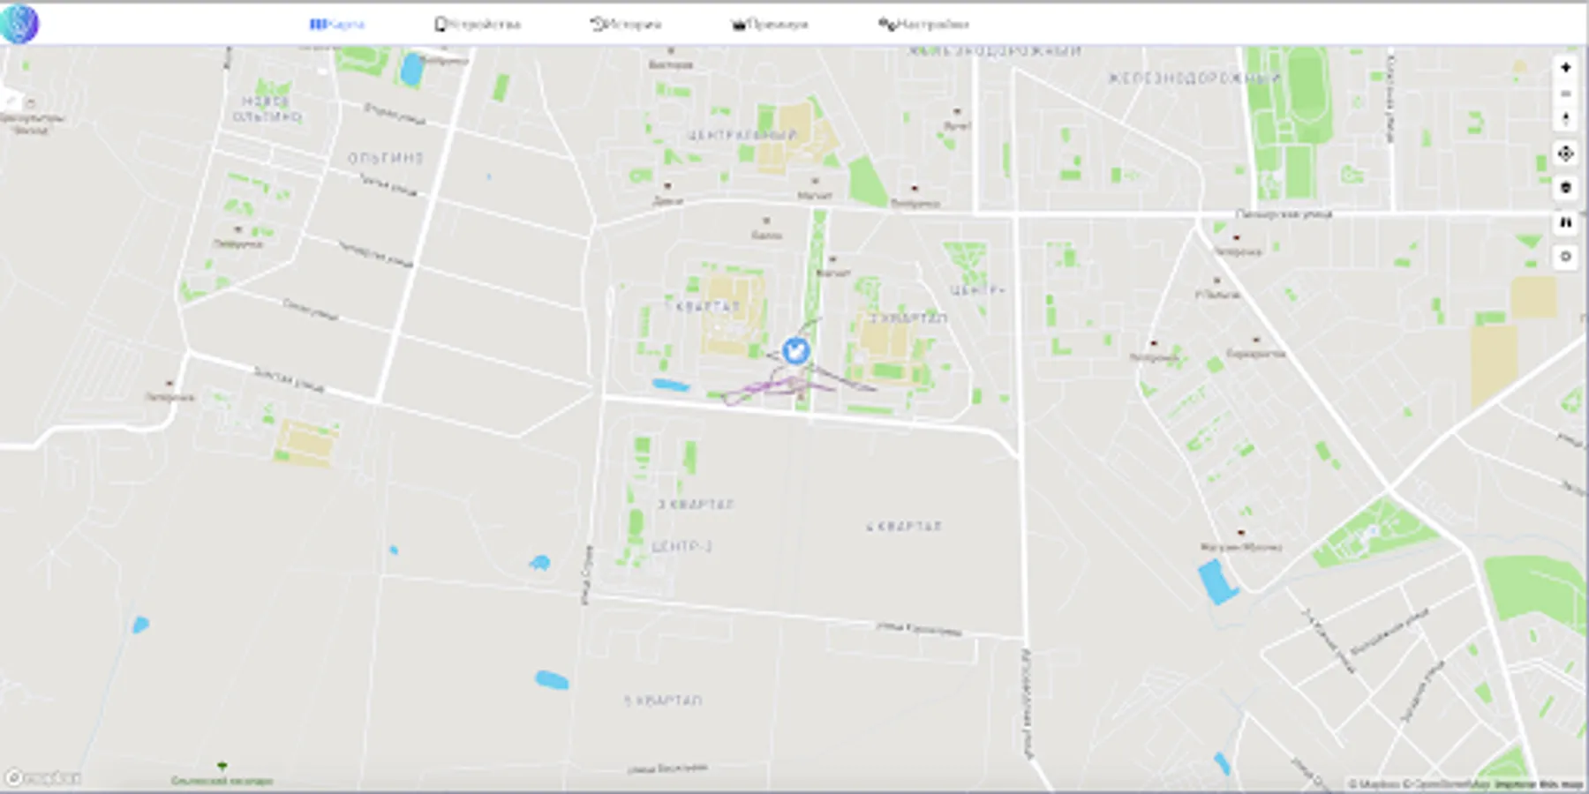Image resolution: width=1589 pixels, height=794 pixels.
Task: Open the Карта tab
Action: point(337,25)
